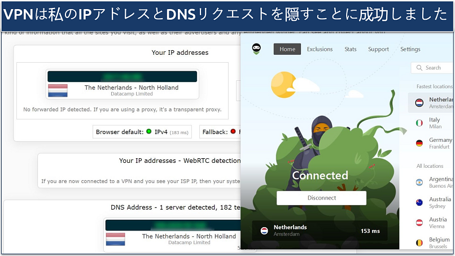
Task: Select the Australia Sydney location
Action: pyautogui.click(x=431, y=202)
